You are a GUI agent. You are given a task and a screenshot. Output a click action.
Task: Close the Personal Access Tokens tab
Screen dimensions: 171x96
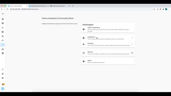click(x=69, y=6)
